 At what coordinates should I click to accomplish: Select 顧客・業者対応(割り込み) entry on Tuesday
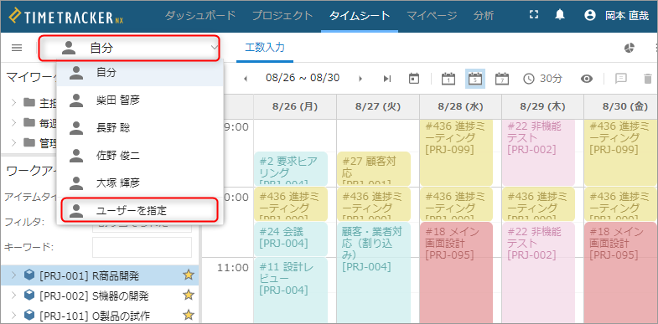coord(374,272)
